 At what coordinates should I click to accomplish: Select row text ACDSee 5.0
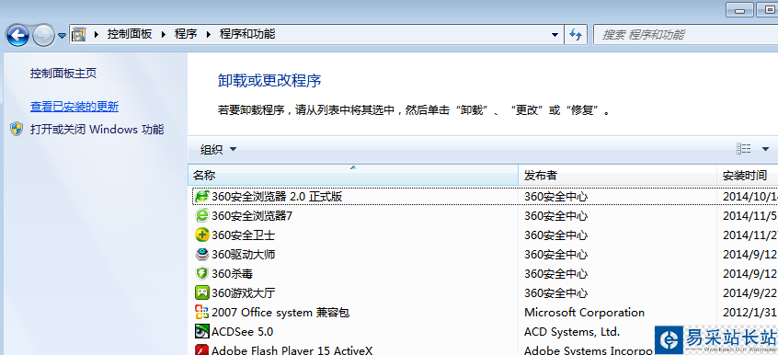coord(242,332)
